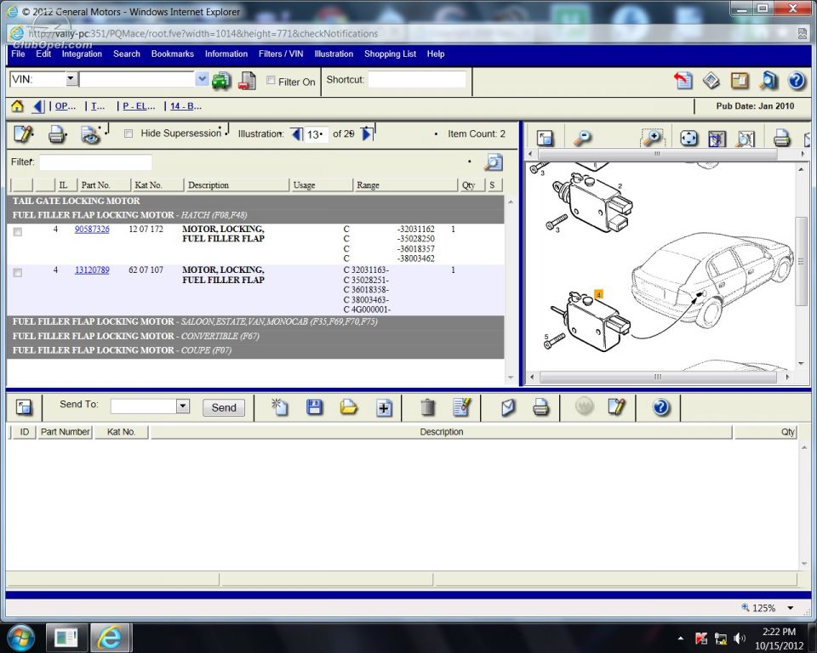Click the green car VIN search icon
This screenshot has height=653, width=817.
point(221,81)
